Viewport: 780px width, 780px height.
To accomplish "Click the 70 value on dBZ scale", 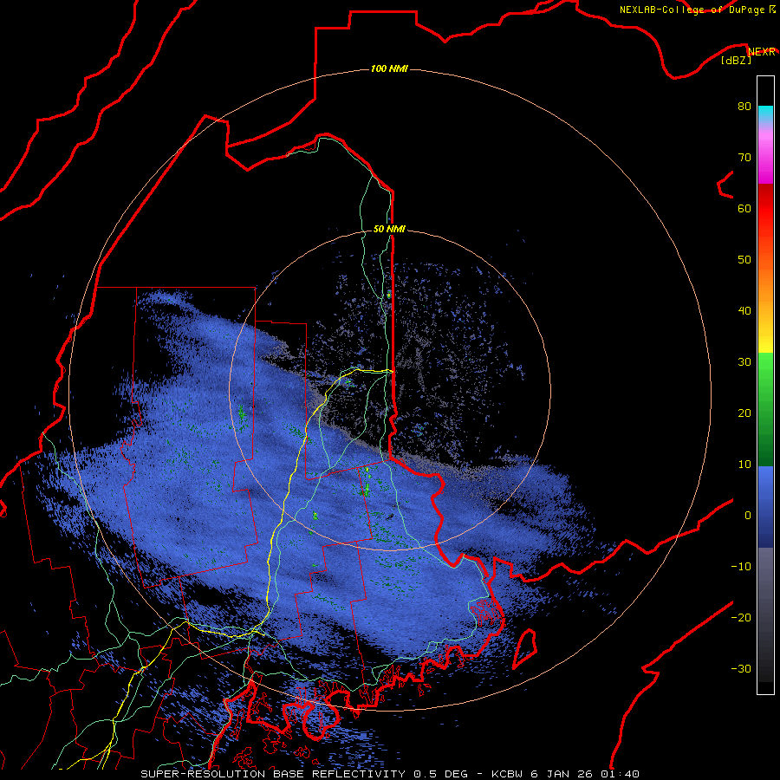I will click(x=744, y=158).
